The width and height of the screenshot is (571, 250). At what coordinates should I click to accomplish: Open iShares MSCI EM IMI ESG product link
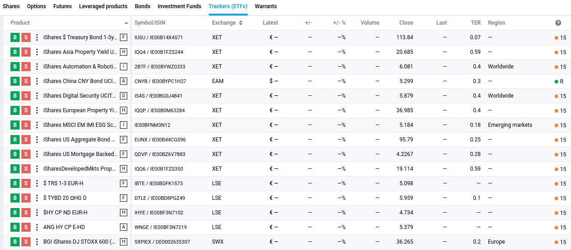tap(80, 125)
